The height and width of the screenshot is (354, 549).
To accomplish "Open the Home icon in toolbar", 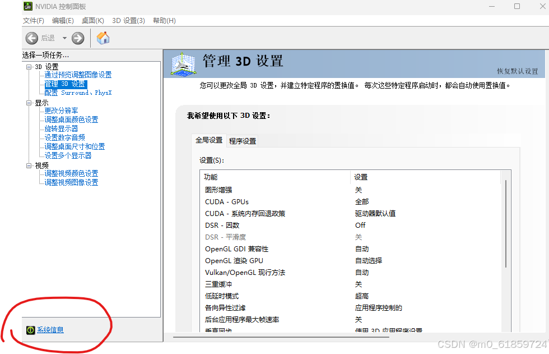I will click(x=103, y=38).
